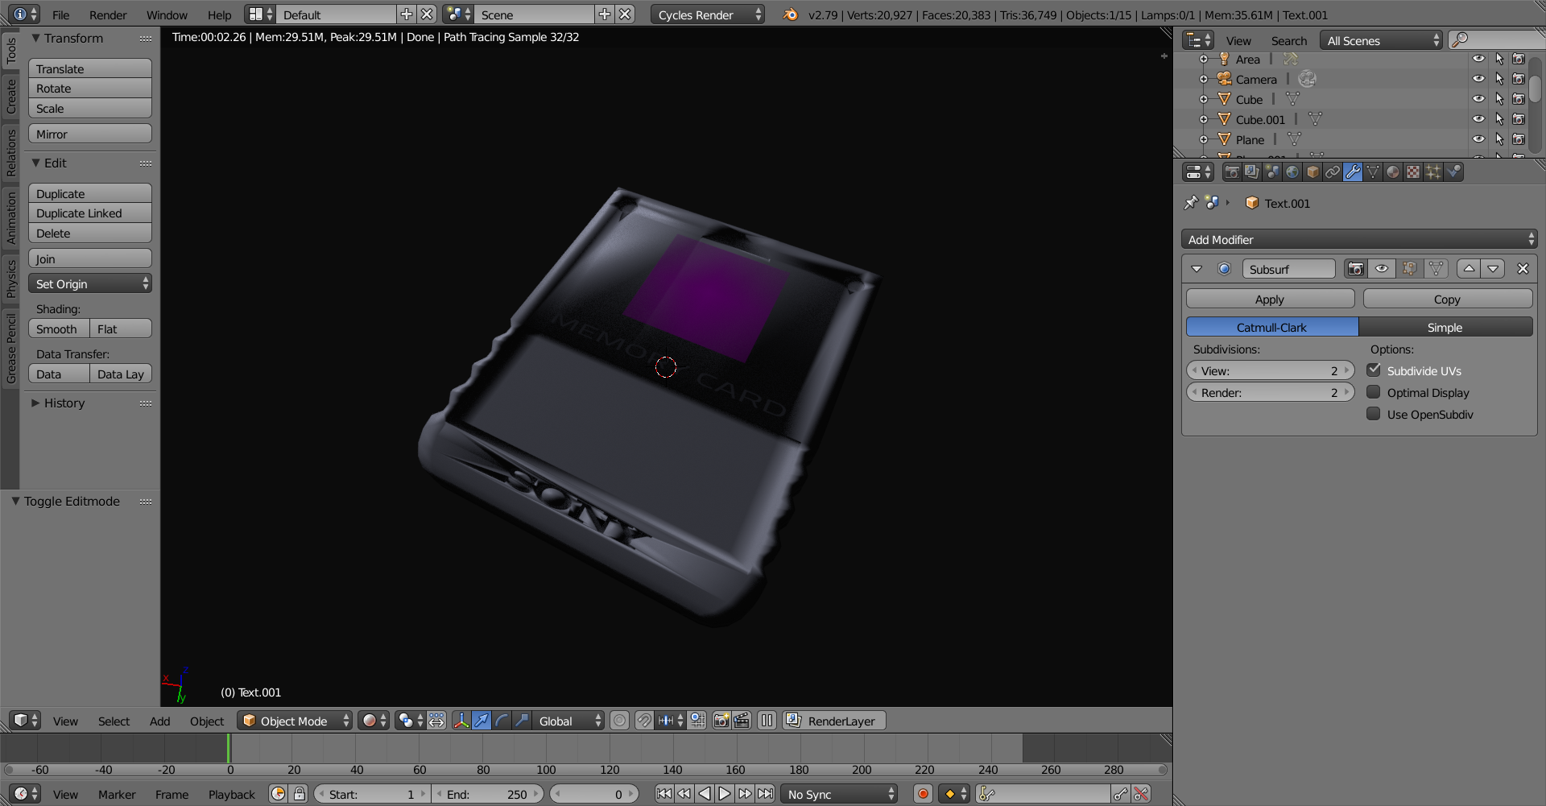Pause the viewport preview render
Screen dimensions: 1546x806
[x=767, y=721]
